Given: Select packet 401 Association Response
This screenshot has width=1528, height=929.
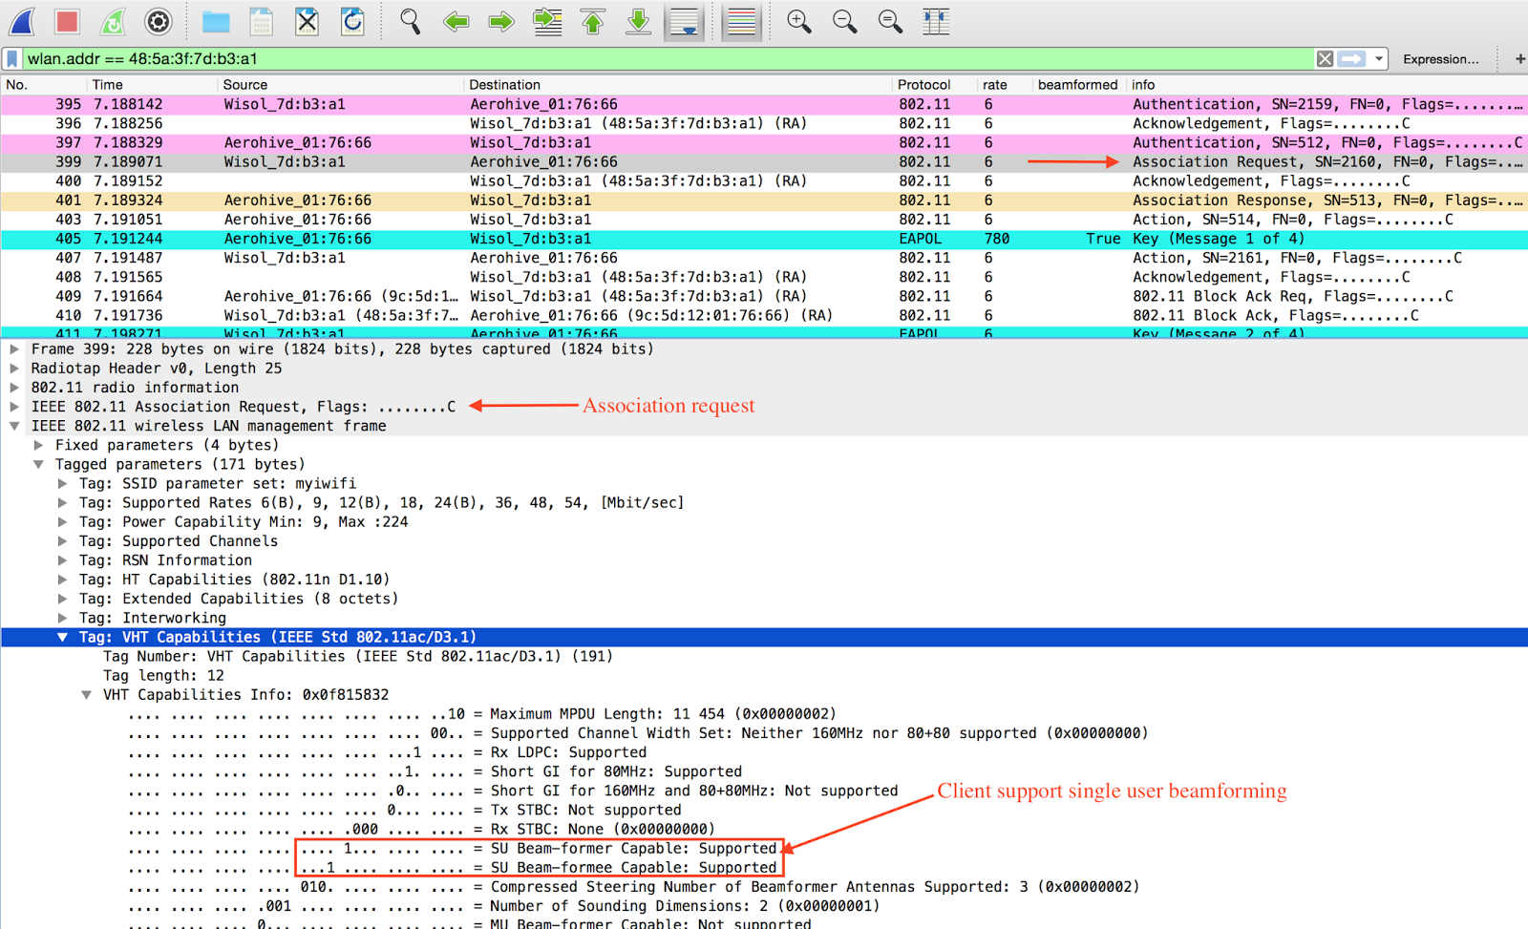Looking at the screenshot, I should pos(764,201).
